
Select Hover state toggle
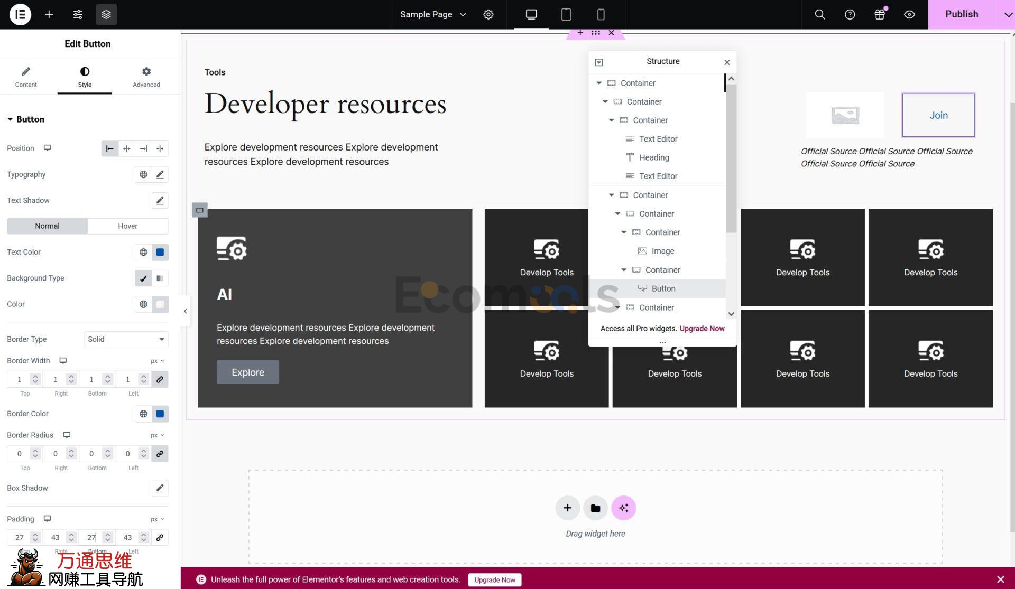(127, 226)
